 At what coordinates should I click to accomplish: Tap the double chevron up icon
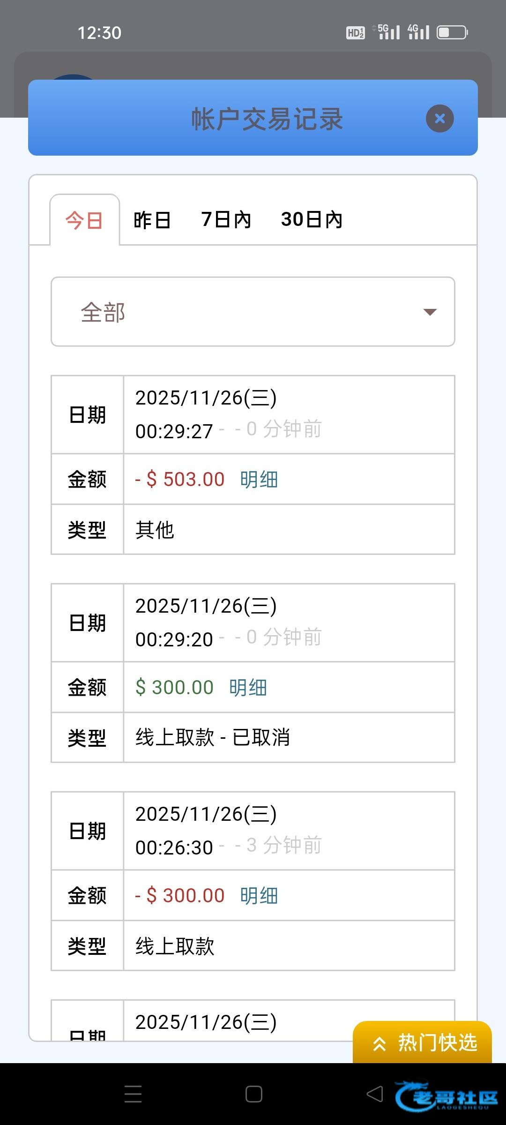click(379, 1043)
